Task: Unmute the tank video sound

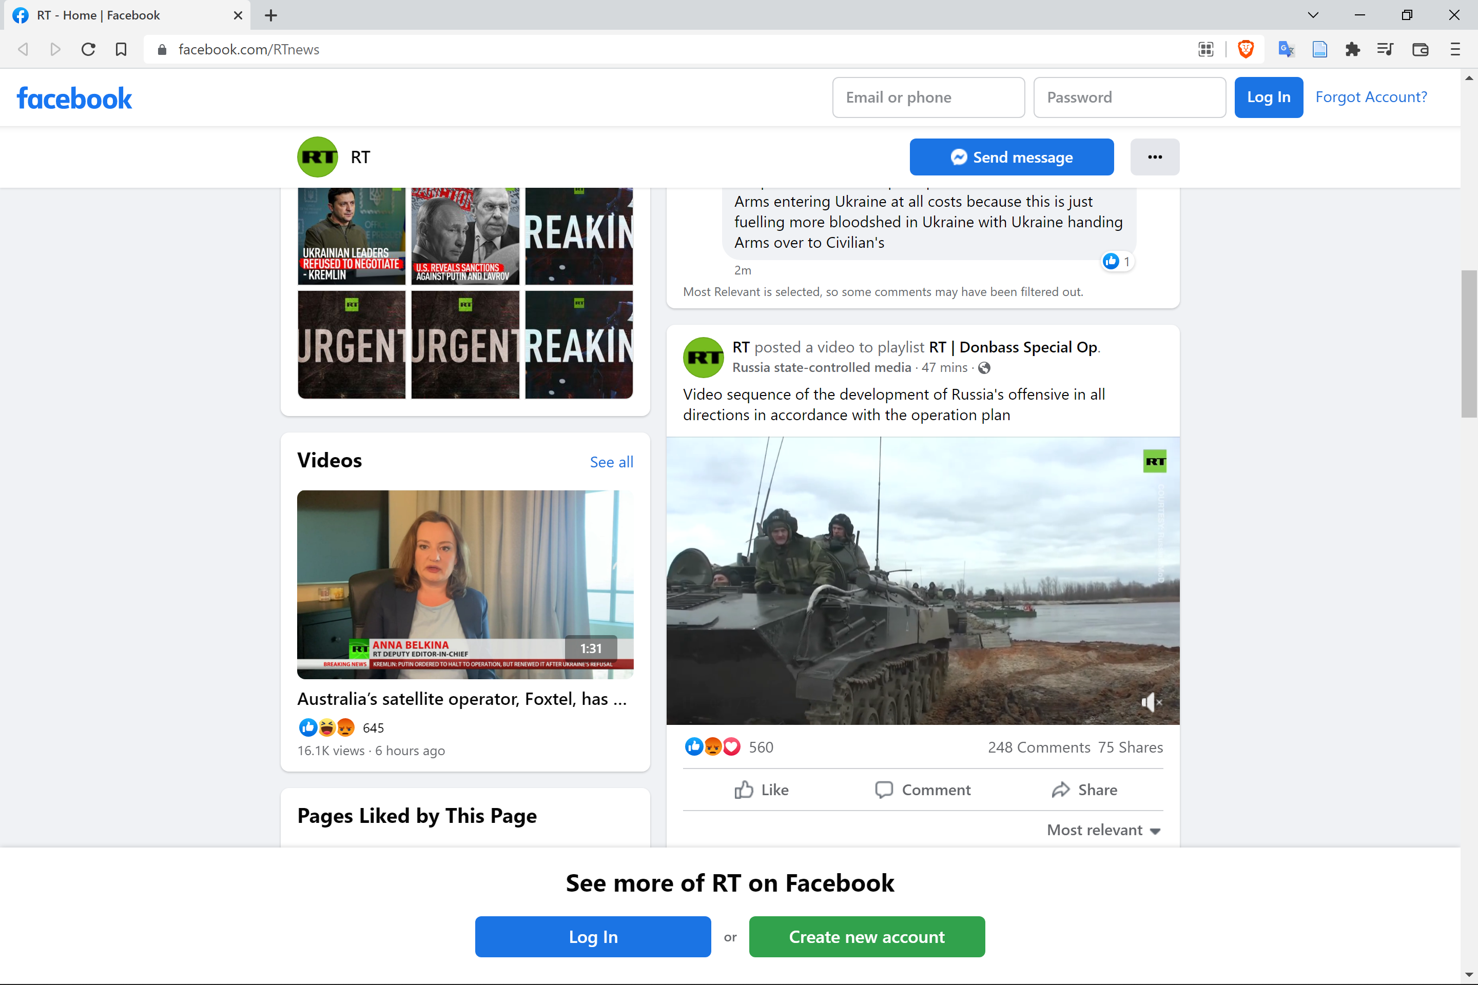Action: pos(1150,702)
